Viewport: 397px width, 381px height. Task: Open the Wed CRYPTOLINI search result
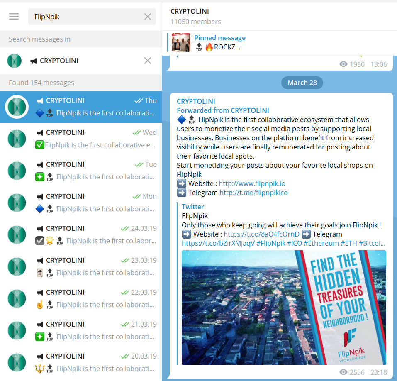[x=81, y=139]
